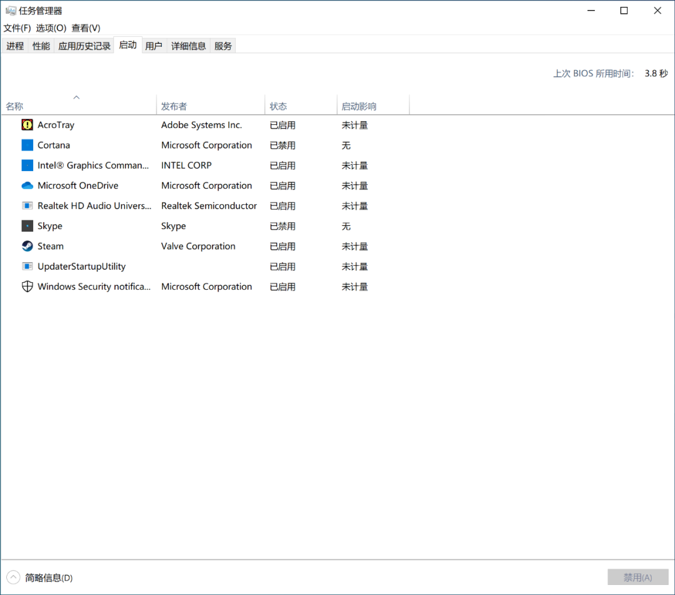The height and width of the screenshot is (595, 675).
Task: Select the Steam row name
Action: 51,246
